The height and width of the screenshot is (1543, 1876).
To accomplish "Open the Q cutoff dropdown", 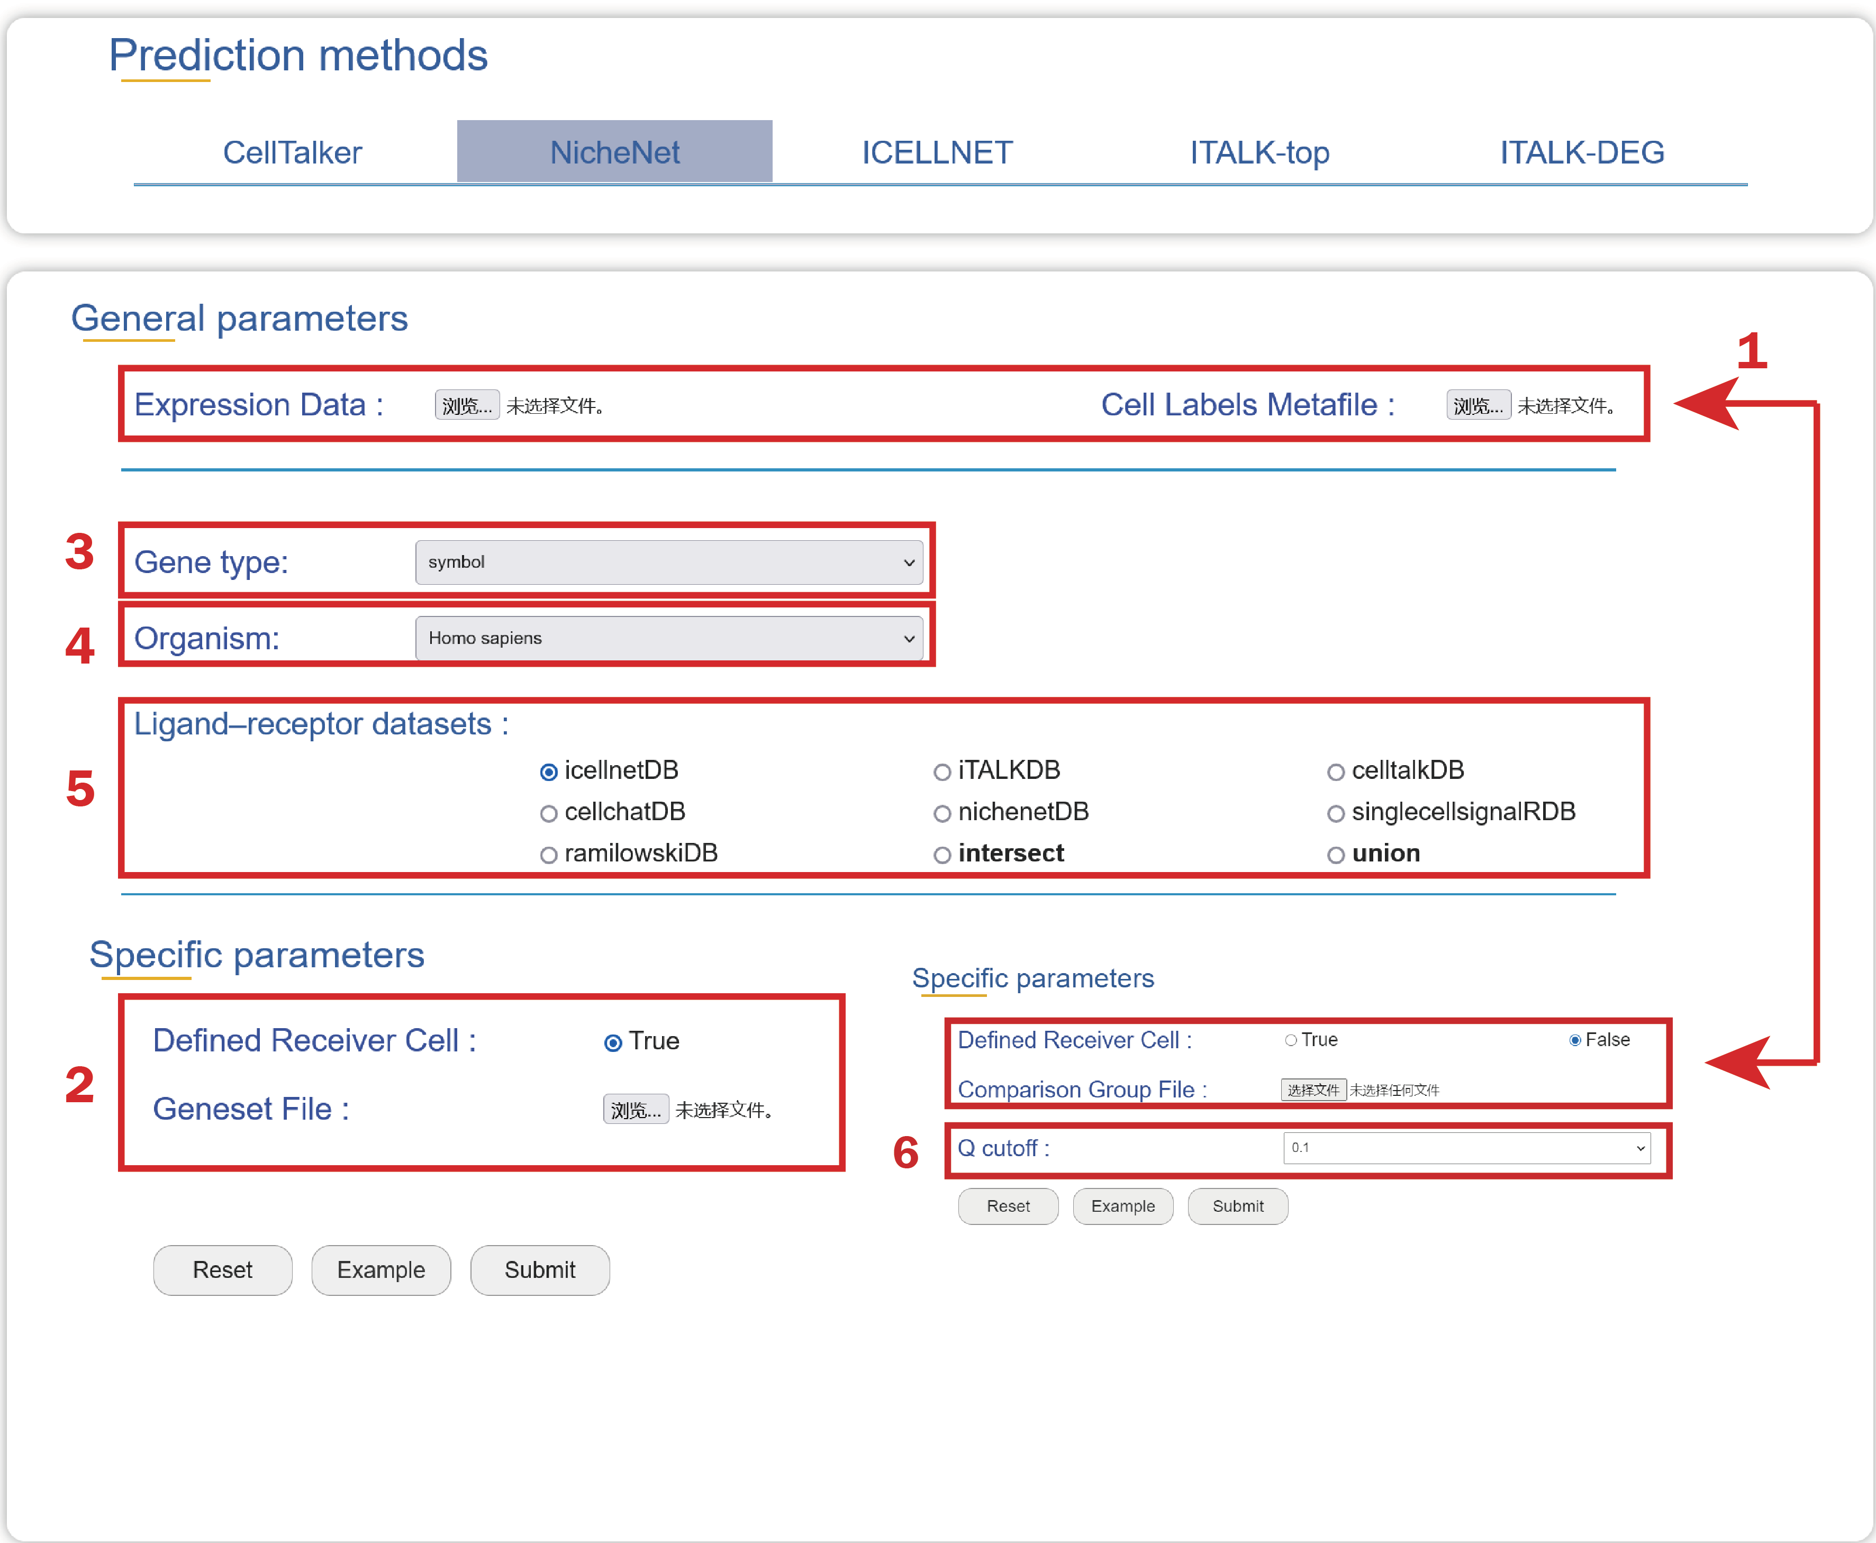I will click(1465, 1148).
